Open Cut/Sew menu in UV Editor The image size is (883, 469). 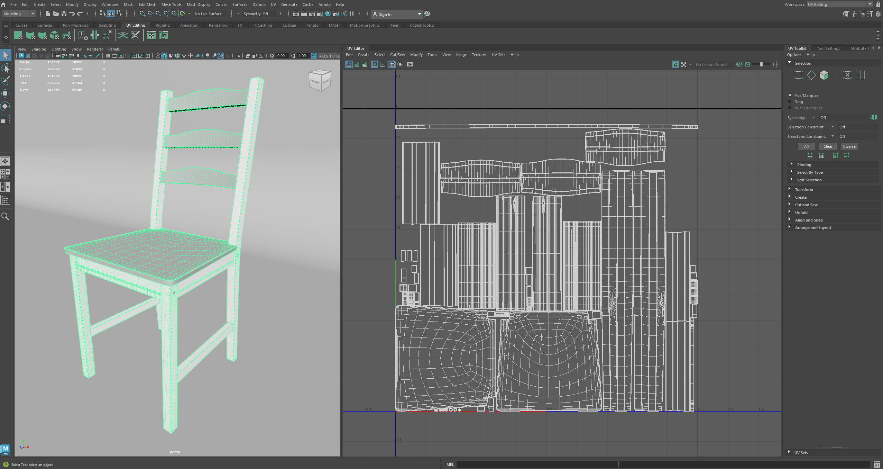397,55
